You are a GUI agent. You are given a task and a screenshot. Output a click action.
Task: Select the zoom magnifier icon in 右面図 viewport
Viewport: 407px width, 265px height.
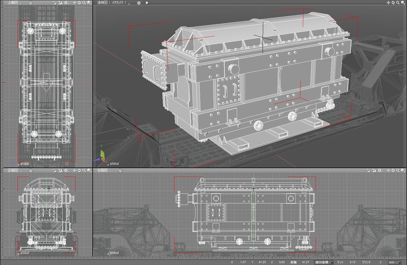(397, 170)
